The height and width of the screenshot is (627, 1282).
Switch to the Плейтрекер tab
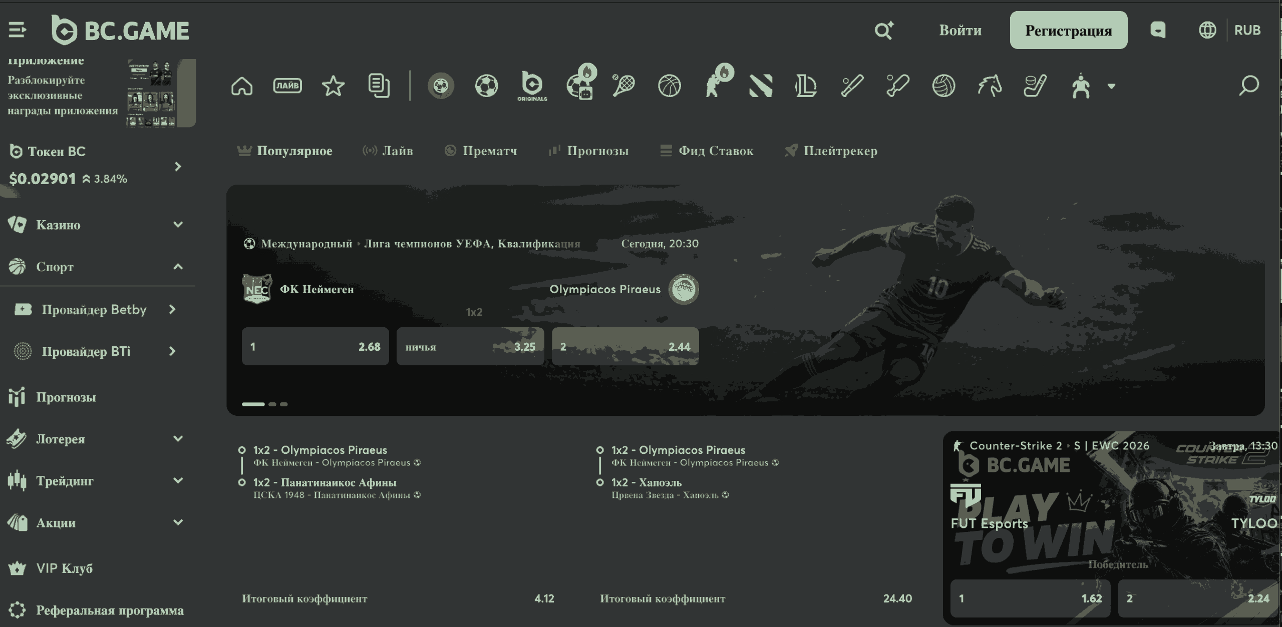pyautogui.click(x=831, y=151)
